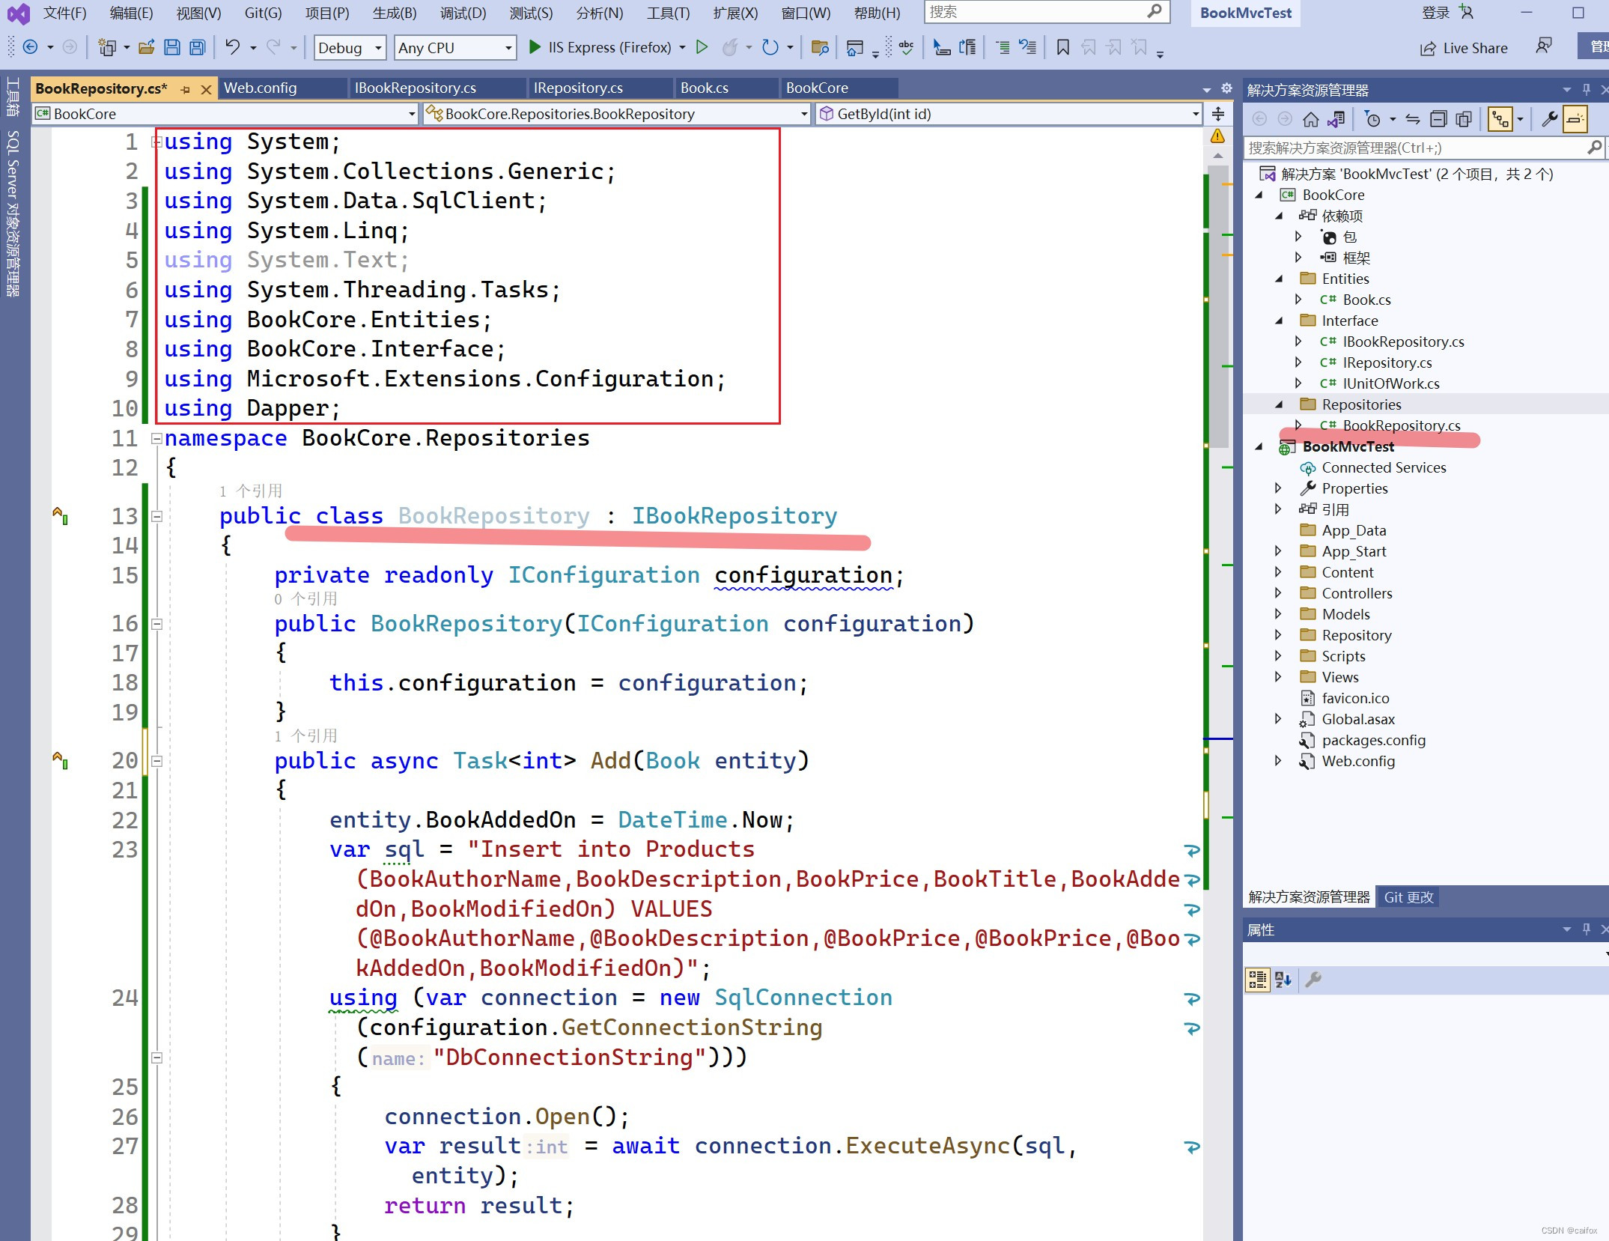Viewport: 1609px width, 1241px height.
Task: Open the 调试(D) menu
Action: (x=462, y=13)
